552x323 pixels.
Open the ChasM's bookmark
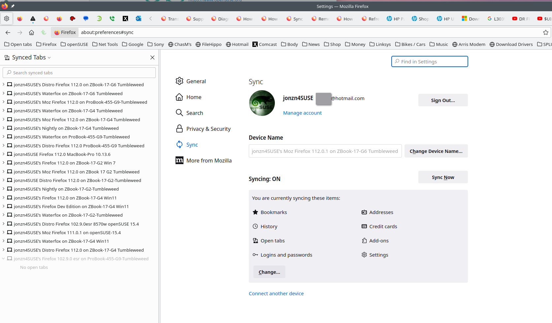tap(180, 44)
